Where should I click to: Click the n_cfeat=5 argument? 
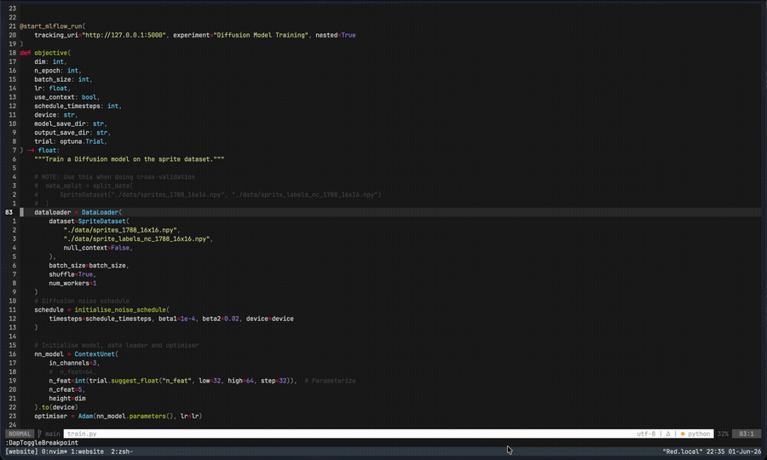click(67, 389)
